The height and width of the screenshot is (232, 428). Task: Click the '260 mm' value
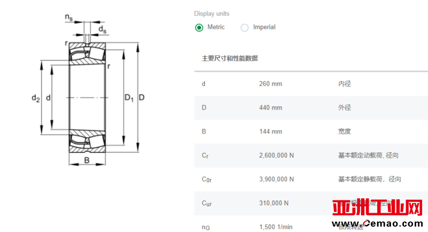click(271, 84)
